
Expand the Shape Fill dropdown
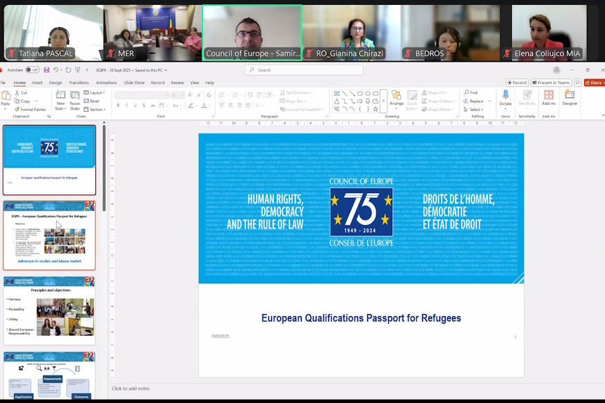435,92
